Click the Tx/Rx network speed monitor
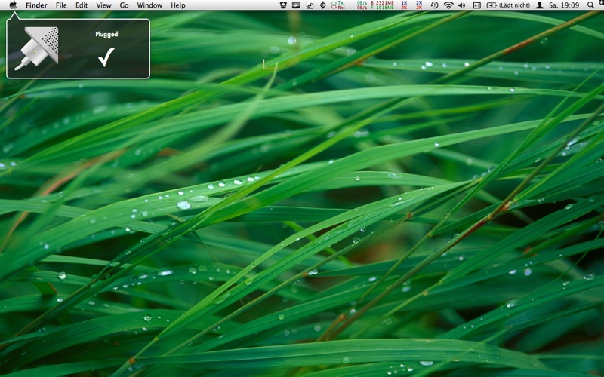 click(349, 5)
